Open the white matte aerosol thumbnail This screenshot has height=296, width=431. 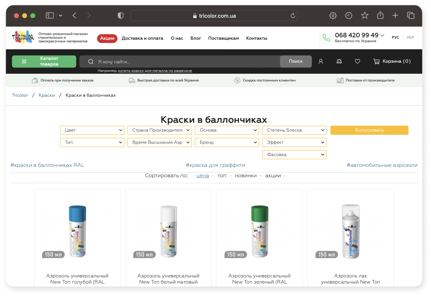pos(168,231)
